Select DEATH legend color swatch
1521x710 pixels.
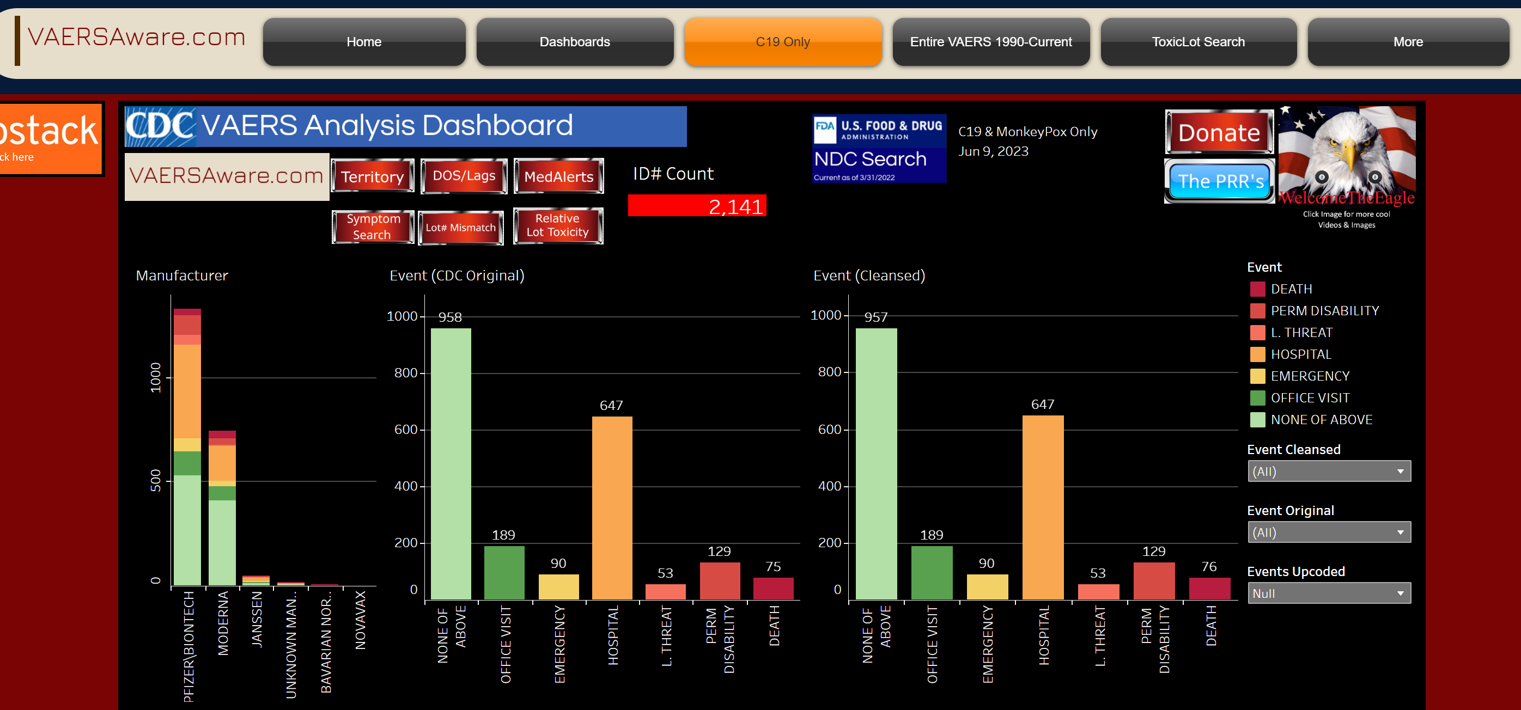pos(1258,289)
